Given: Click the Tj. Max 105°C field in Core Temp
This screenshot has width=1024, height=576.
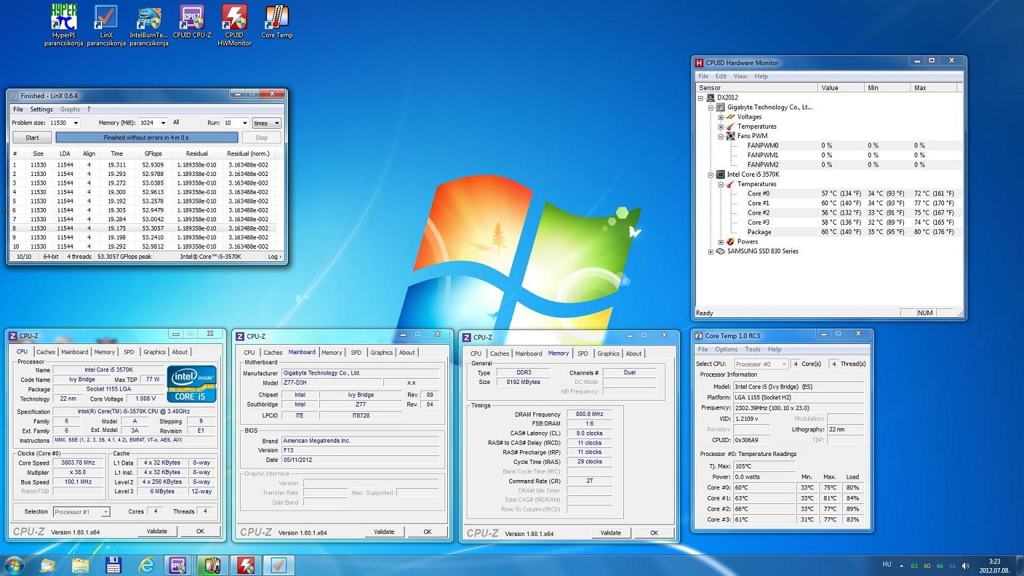Looking at the screenshot, I should (764, 466).
